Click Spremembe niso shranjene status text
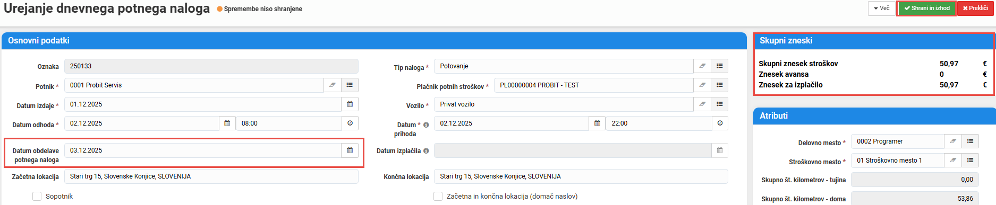This screenshot has height=205, width=996. pos(263,9)
